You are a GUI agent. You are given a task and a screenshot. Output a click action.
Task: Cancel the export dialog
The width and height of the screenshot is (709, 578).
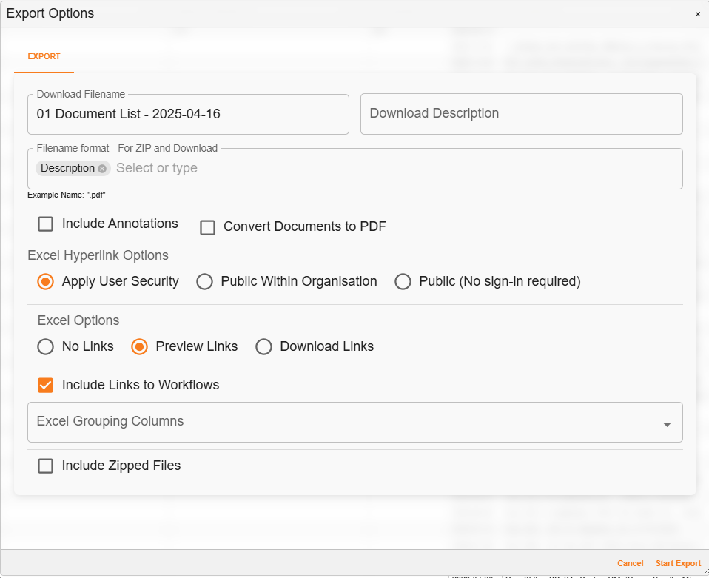(x=630, y=563)
